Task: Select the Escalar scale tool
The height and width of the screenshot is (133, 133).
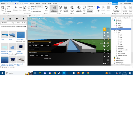Action: 25,8
